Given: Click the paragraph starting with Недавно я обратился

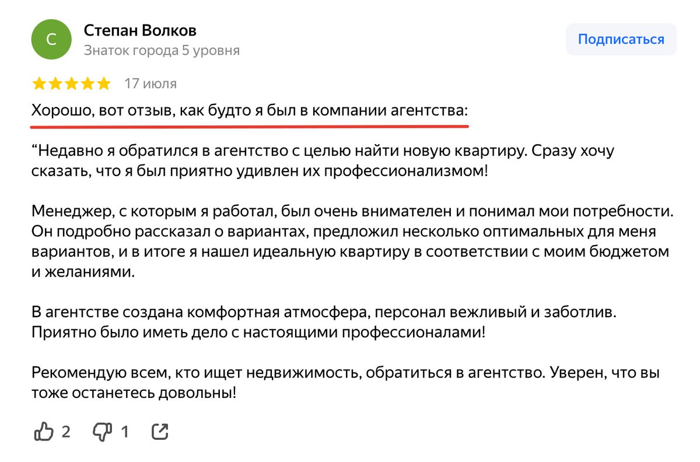Looking at the screenshot, I should [322, 162].
